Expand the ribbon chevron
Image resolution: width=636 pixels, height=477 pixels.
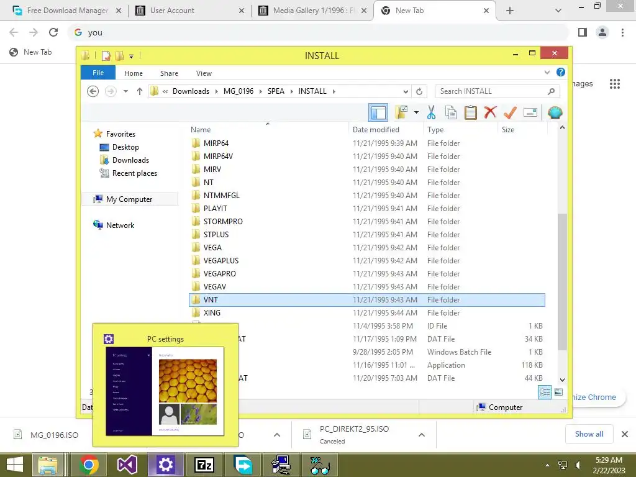tap(547, 72)
